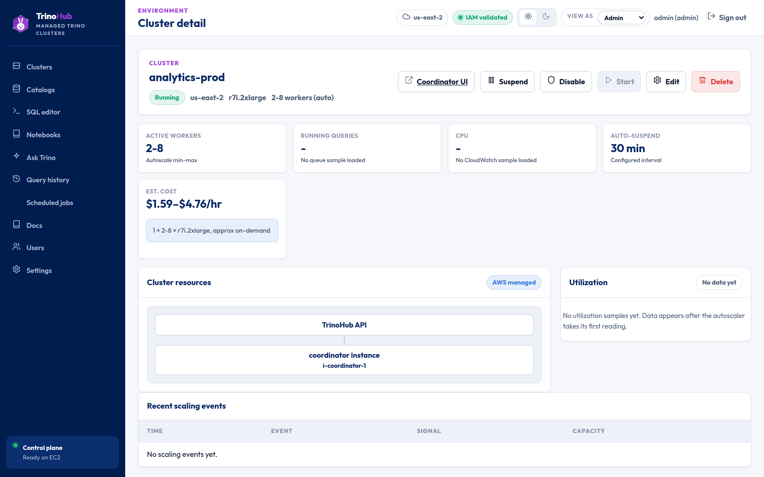Click the TIME column header
764x477 pixels.
click(x=155, y=431)
